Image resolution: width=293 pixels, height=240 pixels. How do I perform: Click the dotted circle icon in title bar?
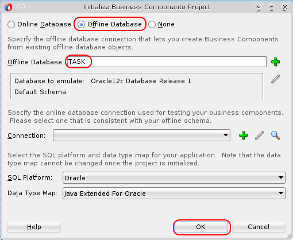click(21, 7)
